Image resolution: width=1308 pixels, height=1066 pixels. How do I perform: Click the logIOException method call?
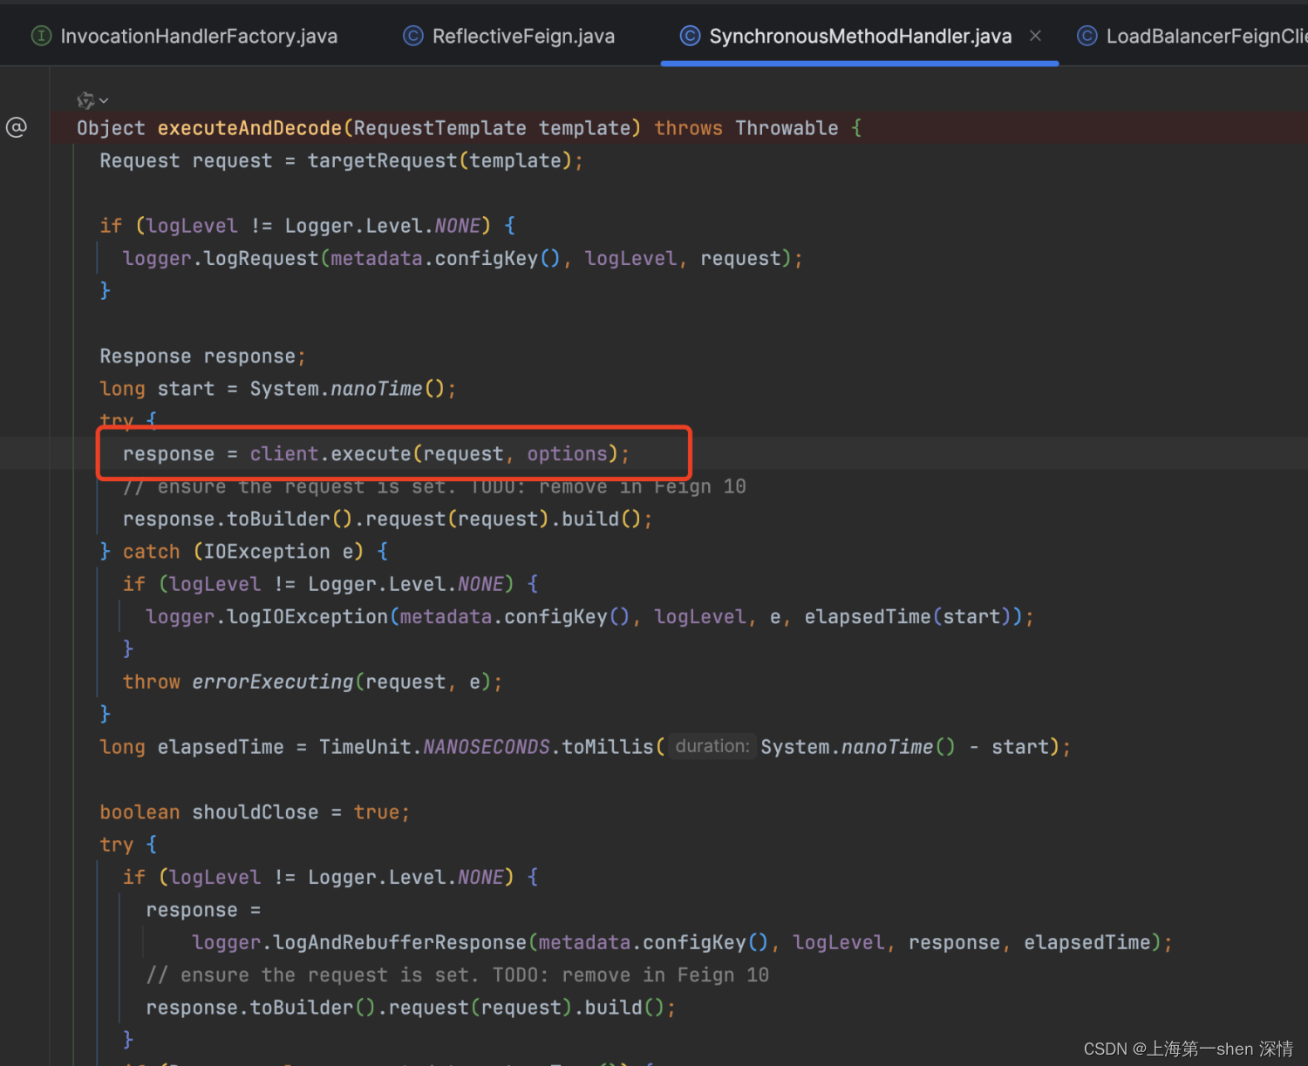tap(307, 617)
